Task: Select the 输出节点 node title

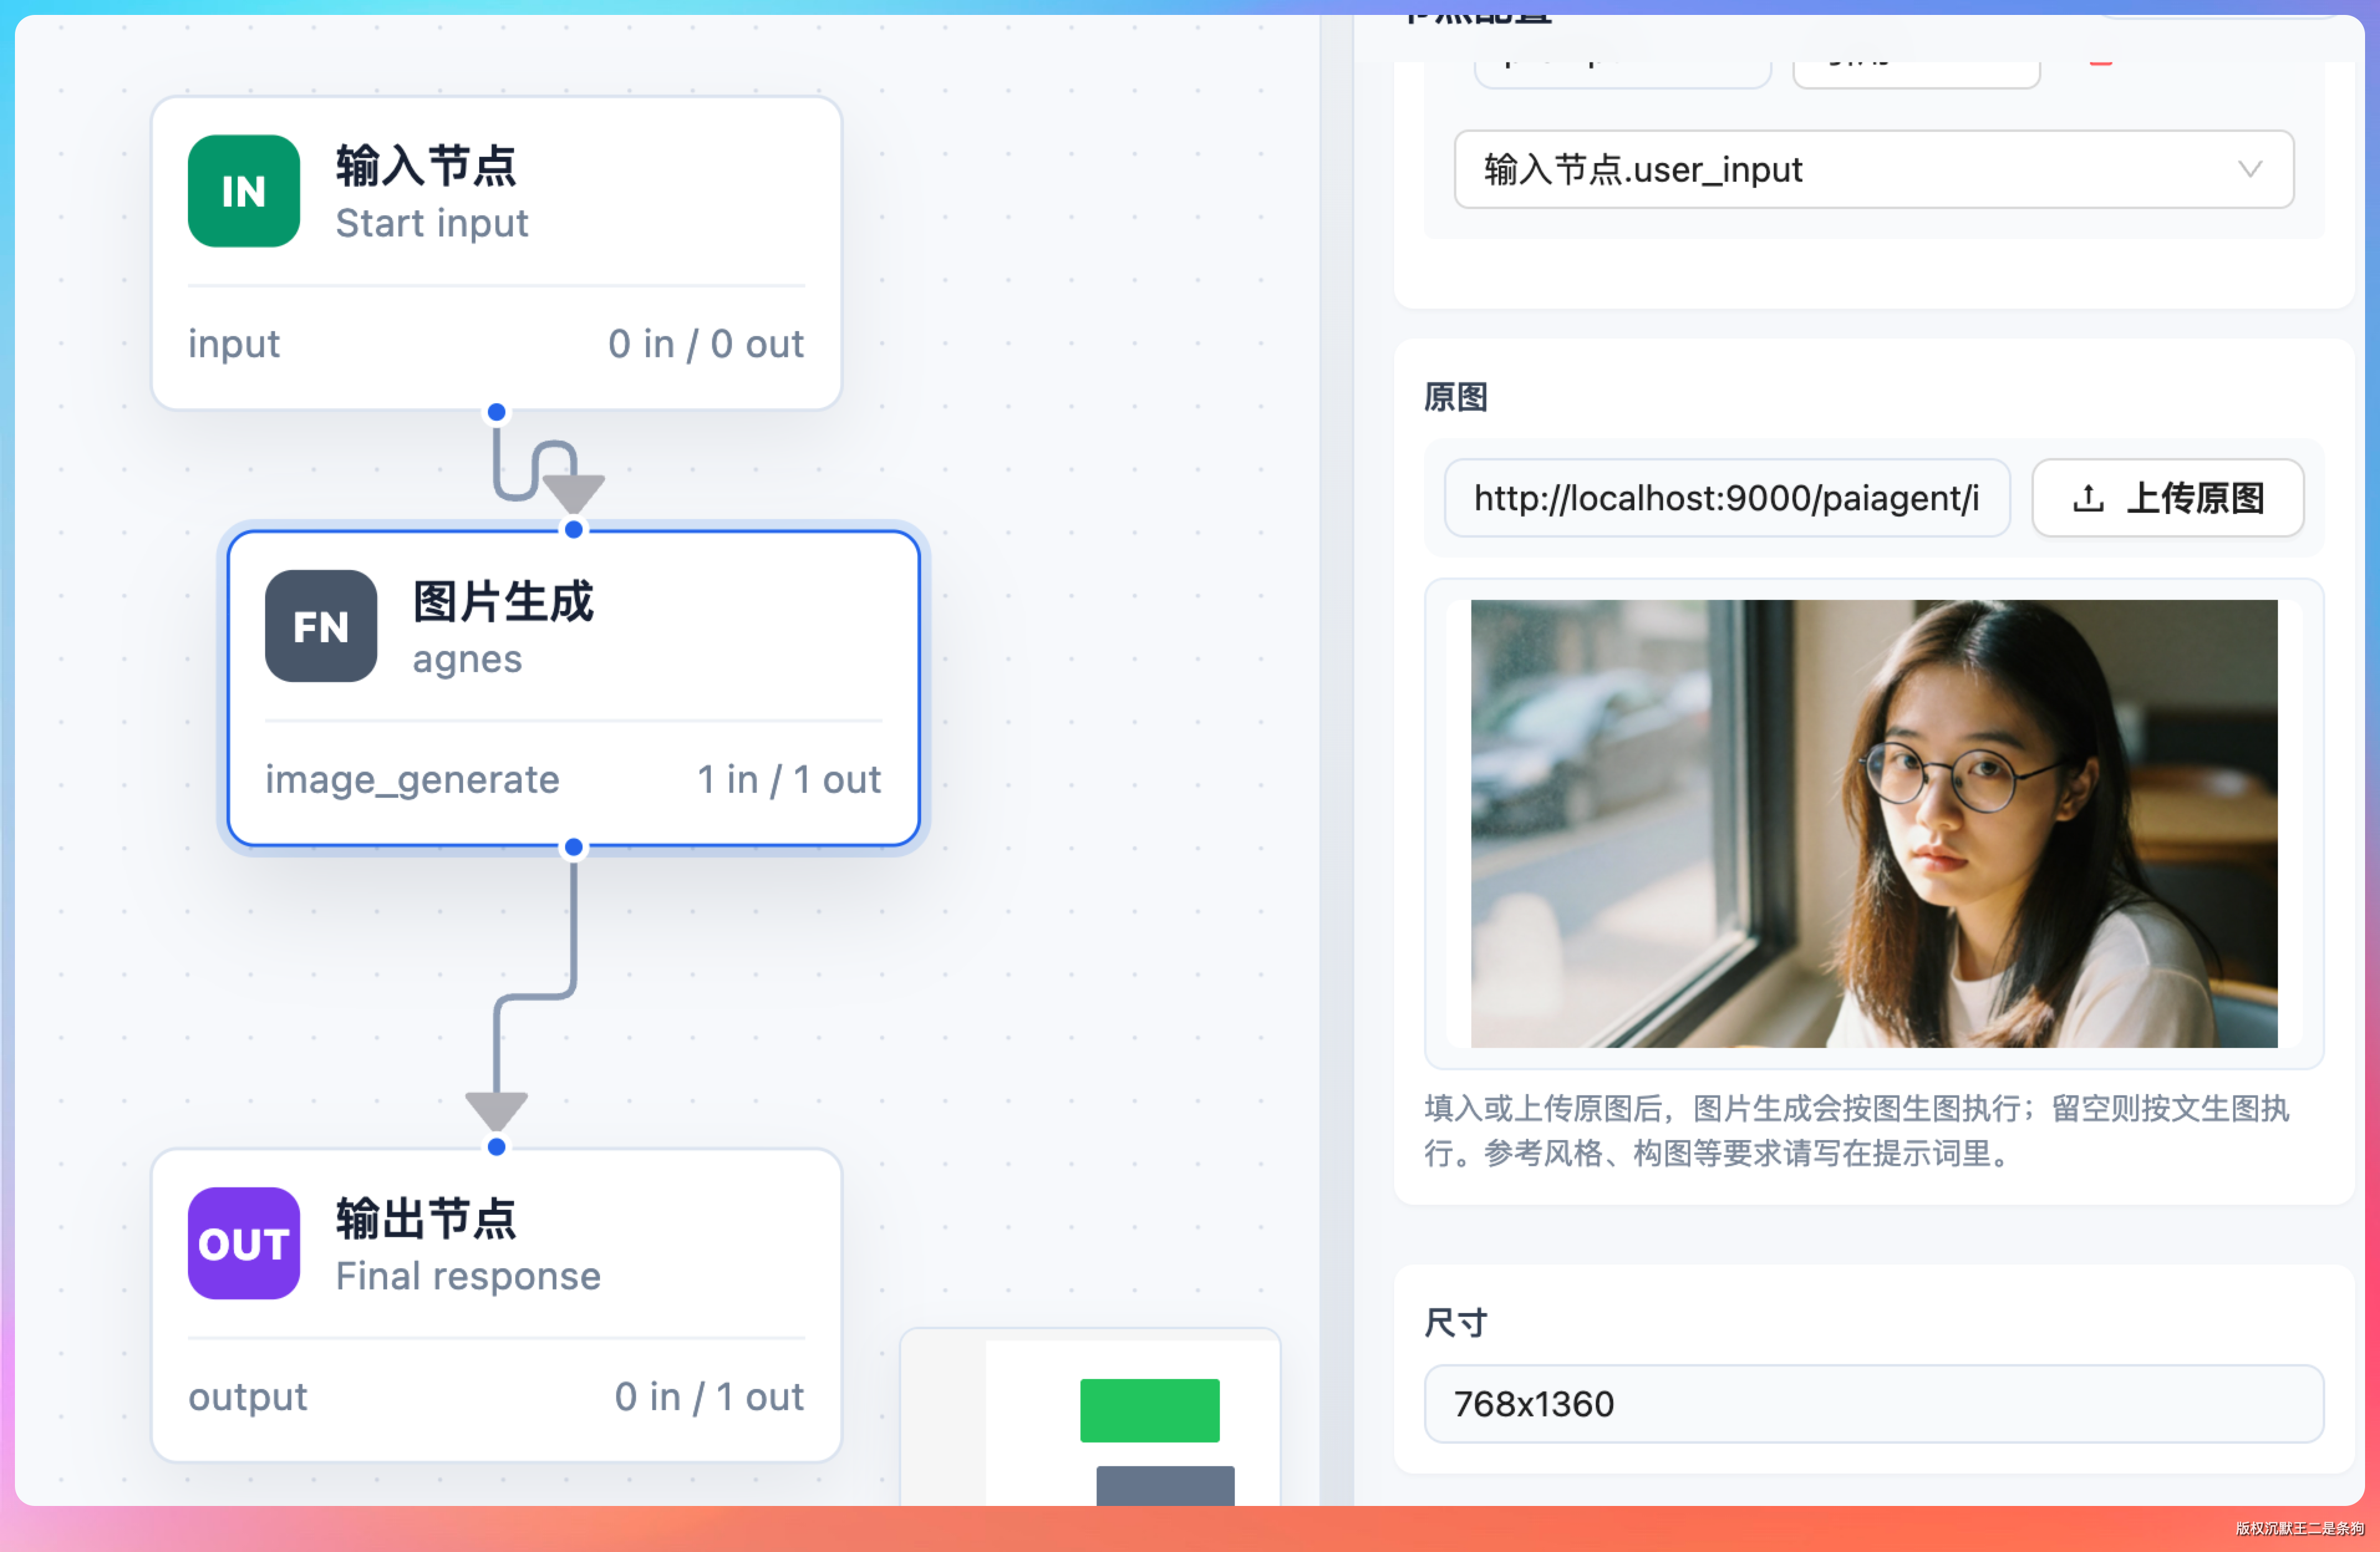Action: point(426,1218)
